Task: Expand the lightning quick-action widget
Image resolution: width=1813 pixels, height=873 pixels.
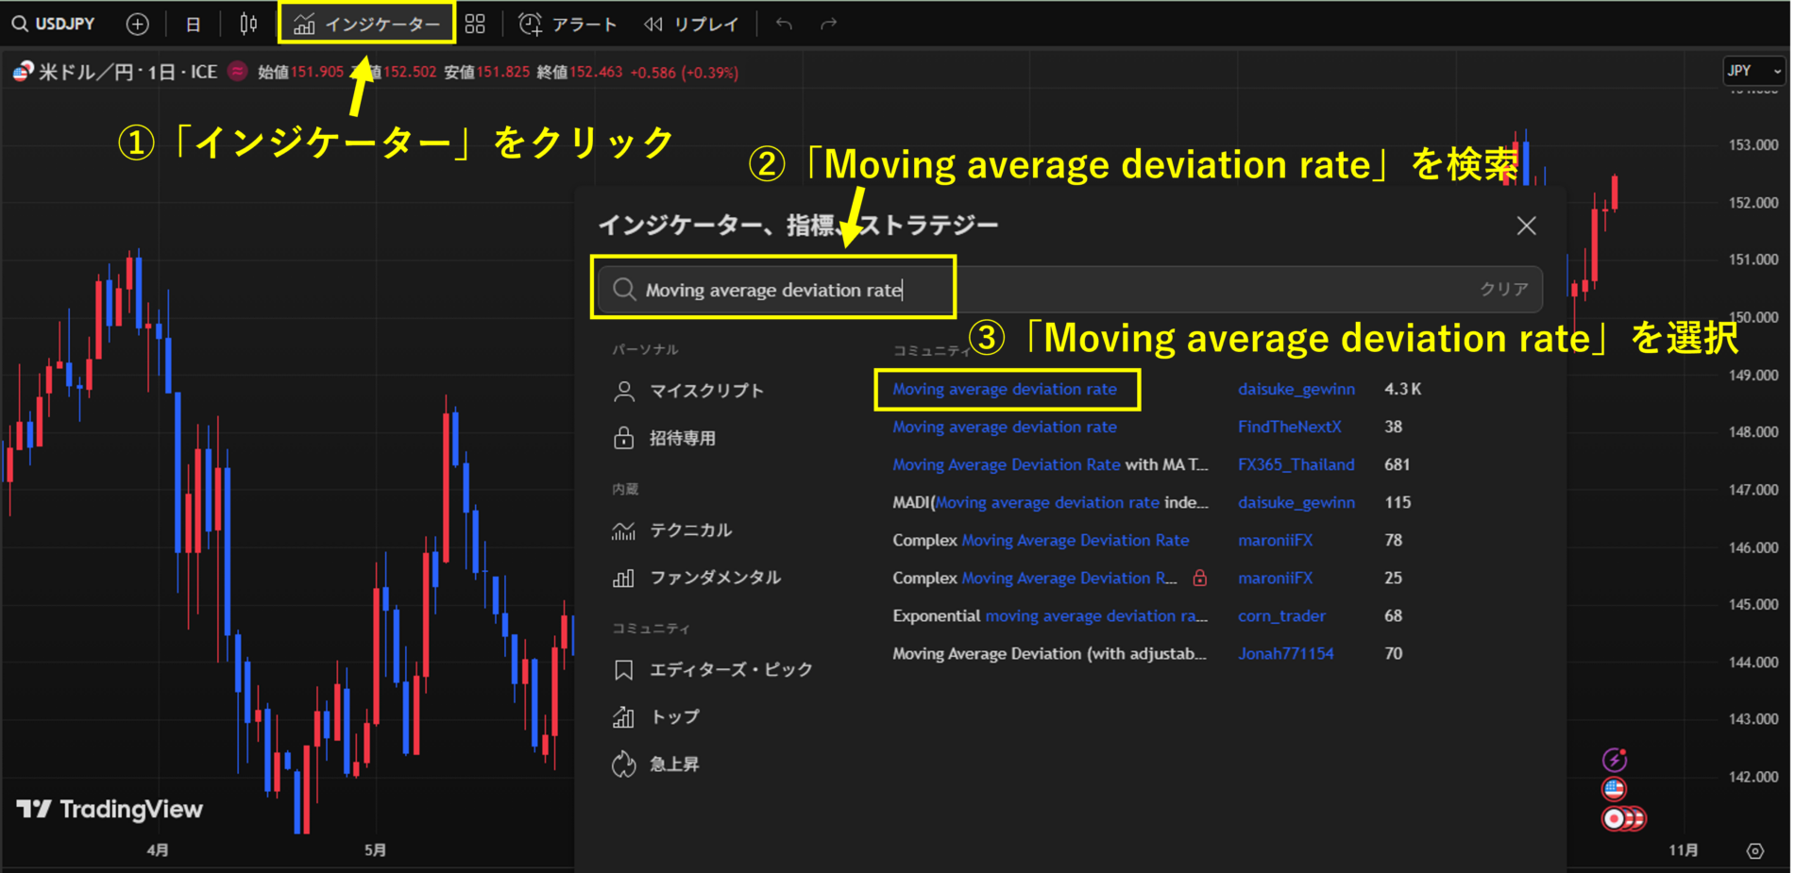Action: pyautogui.click(x=1617, y=758)
